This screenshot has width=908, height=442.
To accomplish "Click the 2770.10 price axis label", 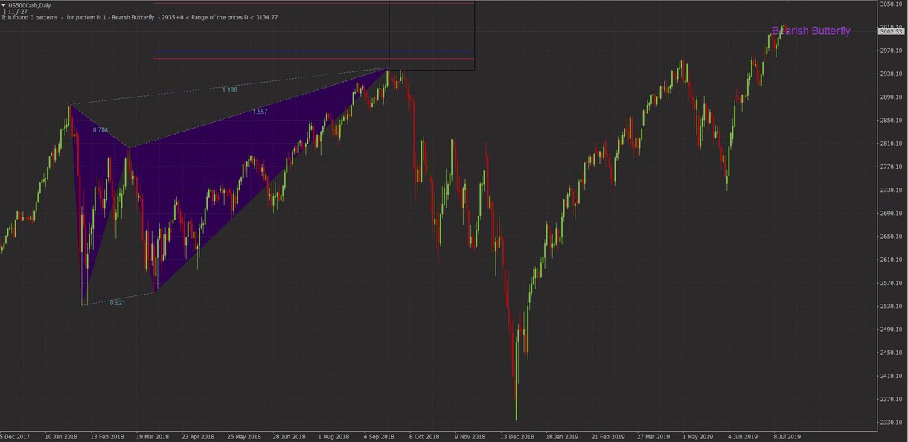I will click(891, 167).
